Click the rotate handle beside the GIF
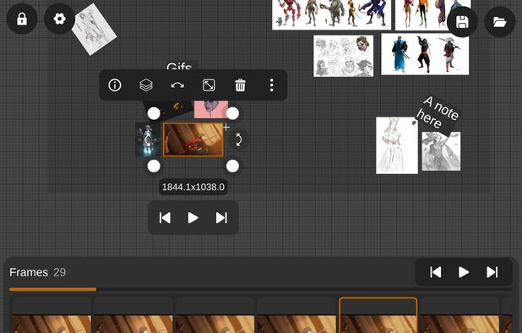Viewport: 522px width, 333px height. 239,139
